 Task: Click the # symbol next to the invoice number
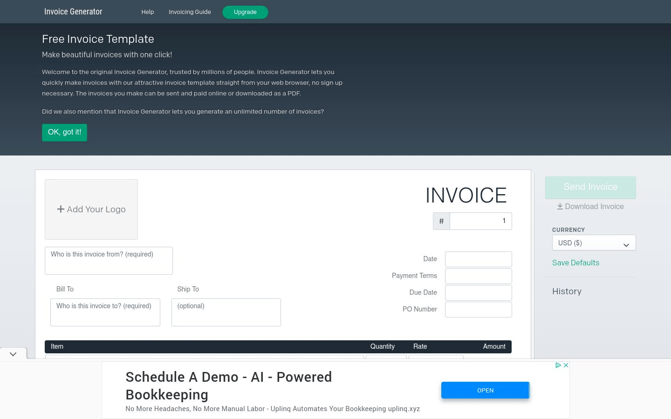[x=441, y=221]
